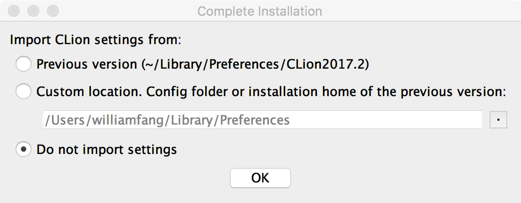The width and height of the screenshot is (521, 203).
Task: Click the words 'installation home of the previous version'
Action: (x=375, y=91)
